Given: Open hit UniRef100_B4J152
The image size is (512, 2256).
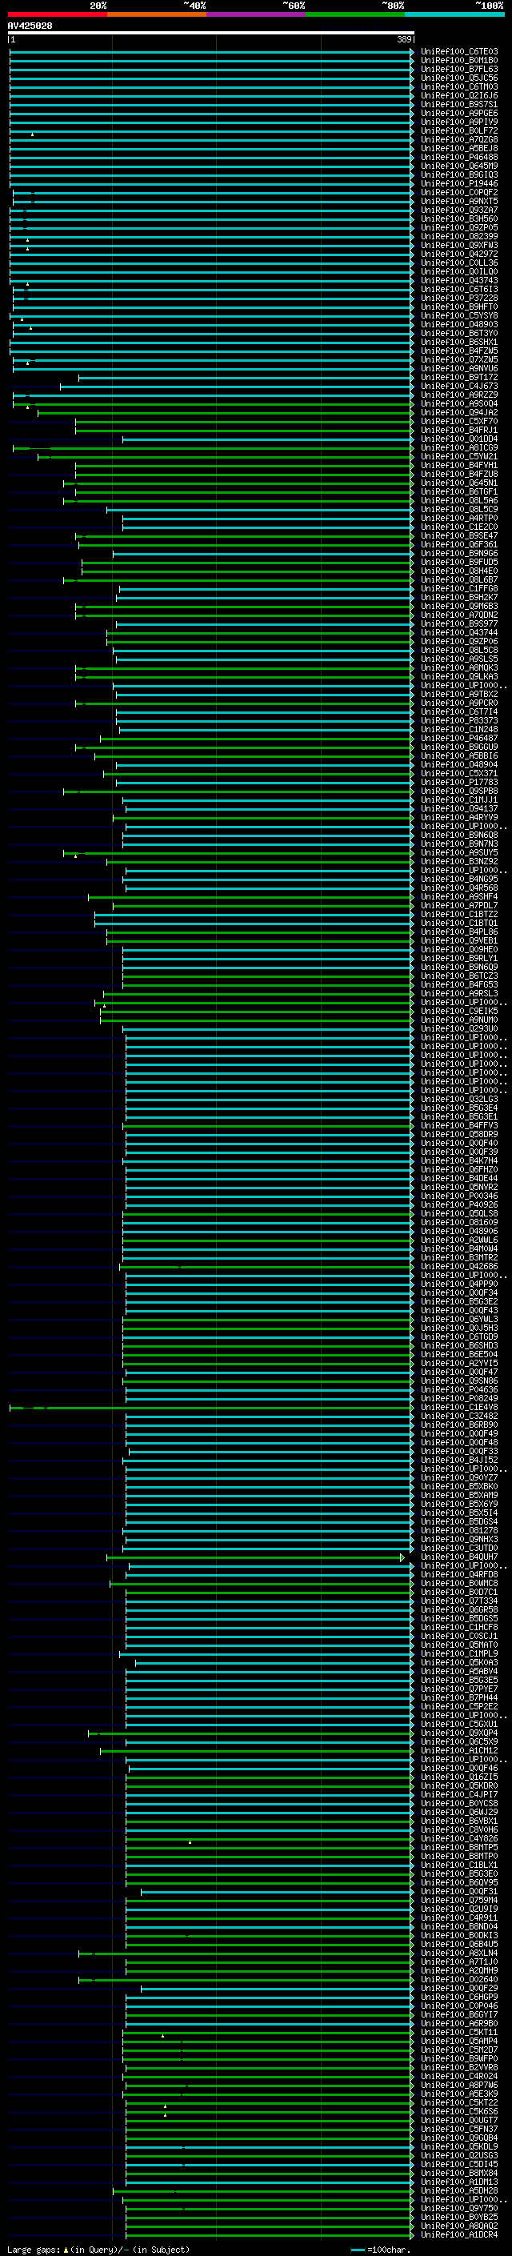Looking at the screenshot, I should click(459, 1460).
